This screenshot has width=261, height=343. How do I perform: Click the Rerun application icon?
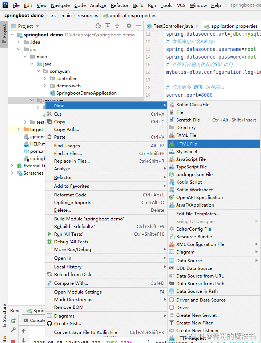(13, 320)
